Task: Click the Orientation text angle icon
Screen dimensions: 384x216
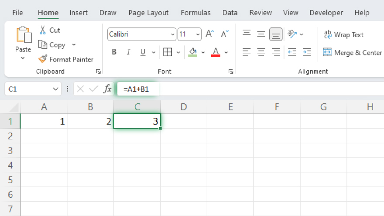Action: [292, 34]
